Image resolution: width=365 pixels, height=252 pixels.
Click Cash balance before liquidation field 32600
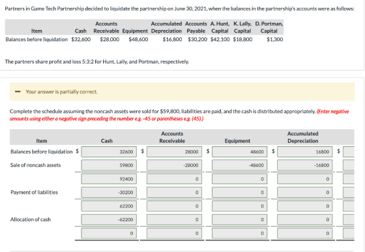pyautogui.click(x=109, y=151)
